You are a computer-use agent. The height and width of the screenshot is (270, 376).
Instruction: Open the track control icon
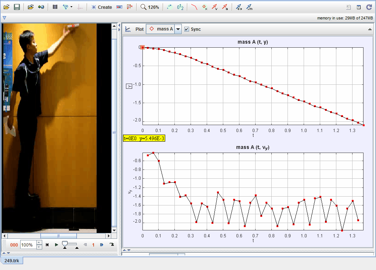coord(119,7)
